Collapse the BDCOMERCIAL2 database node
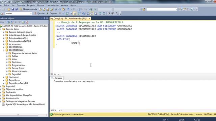This screenshot has width=216, height=121. (3, 50)
